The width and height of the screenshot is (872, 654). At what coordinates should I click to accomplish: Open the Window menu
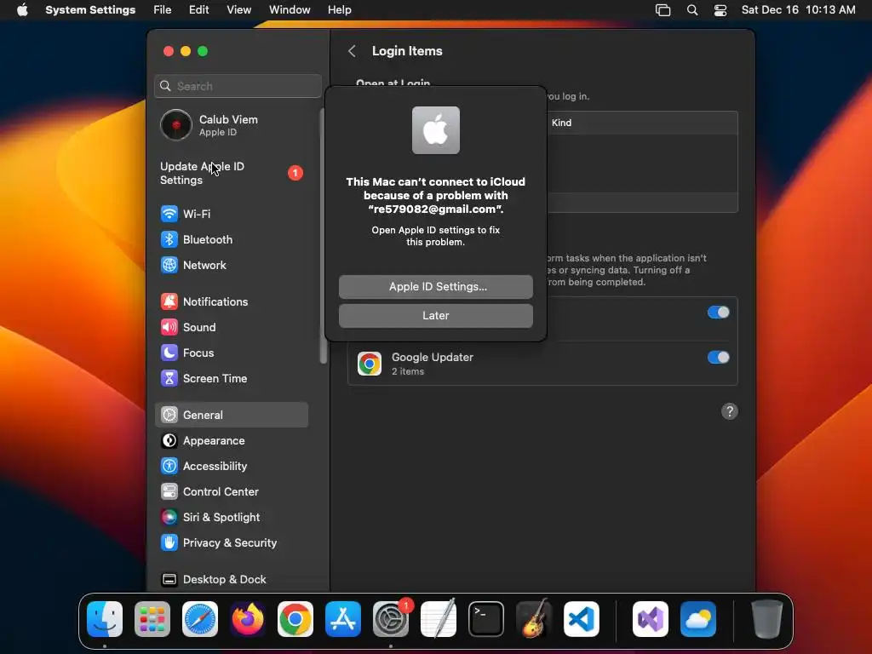(290, 10)
